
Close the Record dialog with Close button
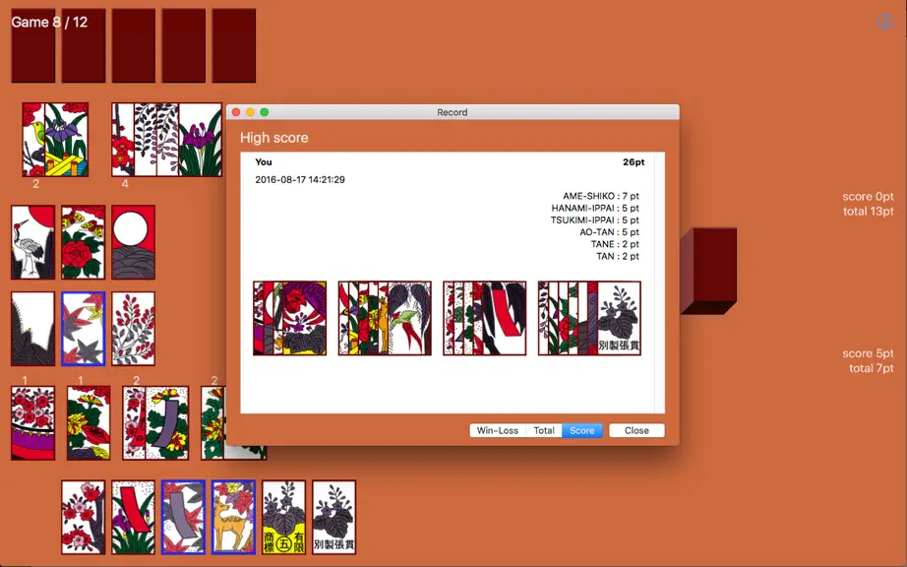(x=636, y=430)
